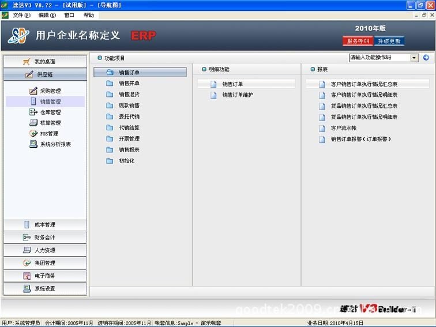The width and height of the screenshot is (436, 327).
Task: Click the 核算管理 icon
Action: click(x=33, y=123)
